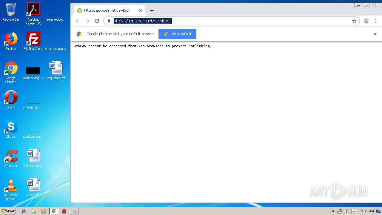382x215 pixels.
Task: Open Recycle Bin on the desktop
Action: [x=11, y=12]
